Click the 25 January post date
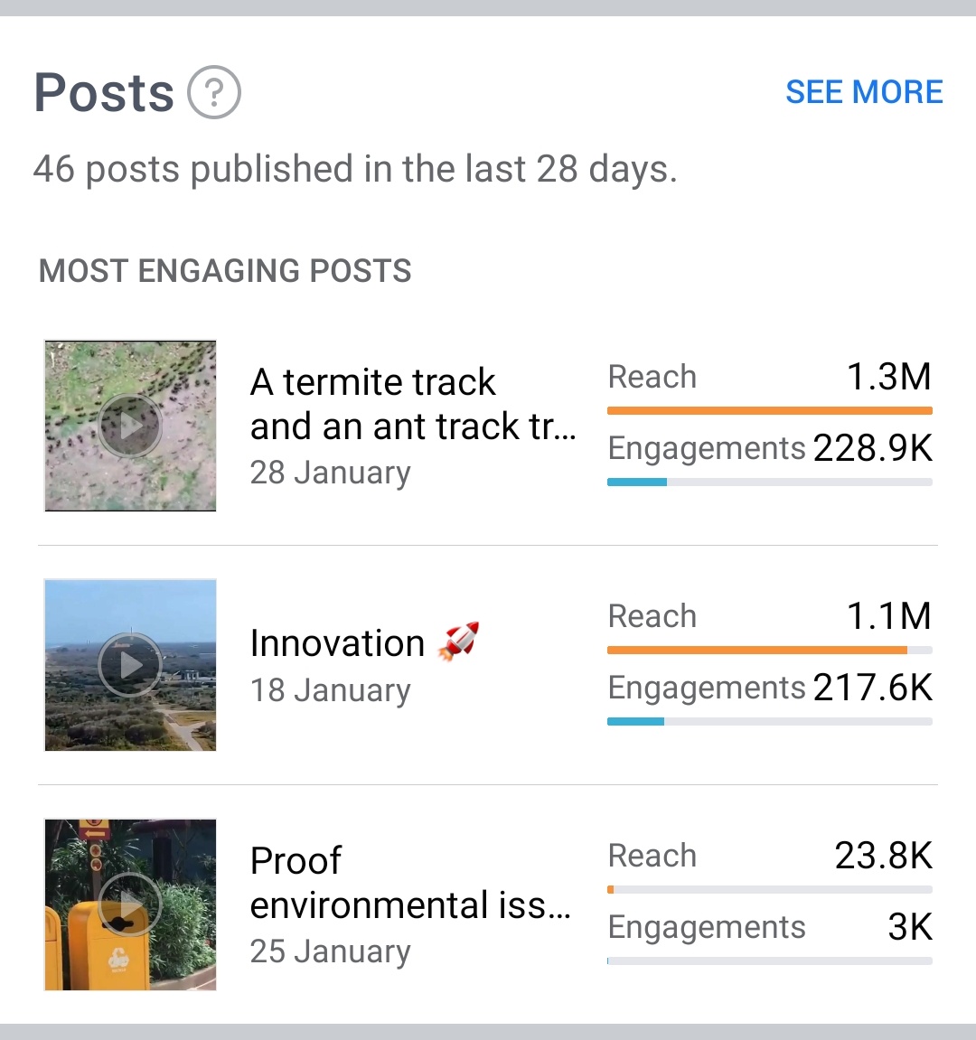976x1040 pixels. pyautogui.click(x=331, y=951)
